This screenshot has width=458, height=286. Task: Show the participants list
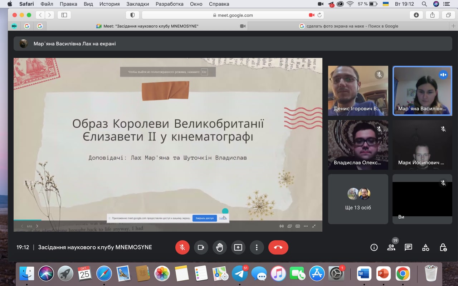[391, 247]
